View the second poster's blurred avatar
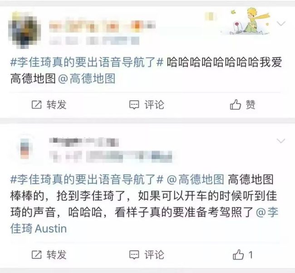This screenshot has height=273, width=295. pyautogui.click(x=25, y=149)
